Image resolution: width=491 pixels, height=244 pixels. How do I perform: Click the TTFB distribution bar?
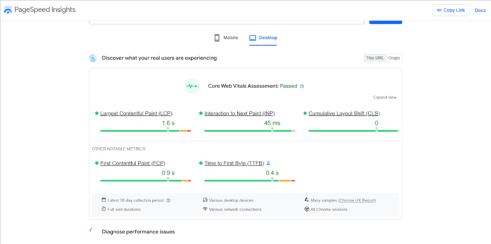(x=250, y=180)
